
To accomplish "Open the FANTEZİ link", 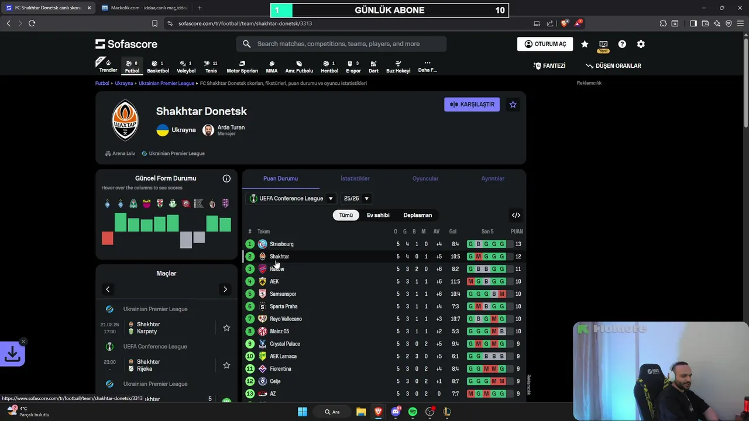I will click(549, 66).
